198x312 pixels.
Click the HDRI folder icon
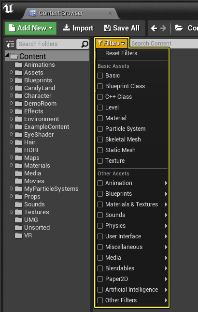click(x=19, y=150)
